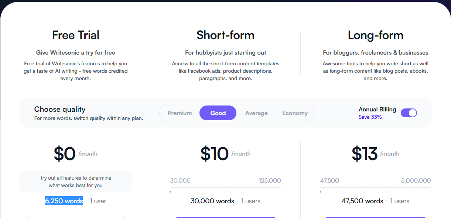
Task: Click the Long-form plan heading
Action: (x=375, y=35)
